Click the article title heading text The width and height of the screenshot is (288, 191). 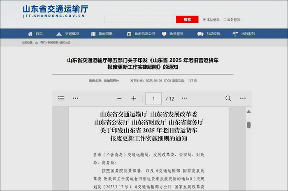pyautogui.click(x=143, y=64)
